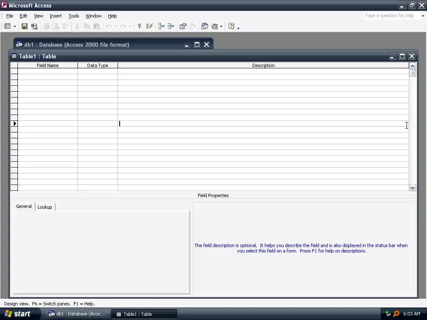Select the Description column header
427x320 pixels.
point(264,65)
